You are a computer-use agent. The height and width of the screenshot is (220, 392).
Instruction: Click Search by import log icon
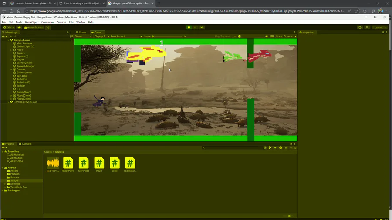click(280, 148)
